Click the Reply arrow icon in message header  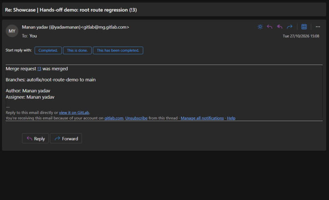270,27
